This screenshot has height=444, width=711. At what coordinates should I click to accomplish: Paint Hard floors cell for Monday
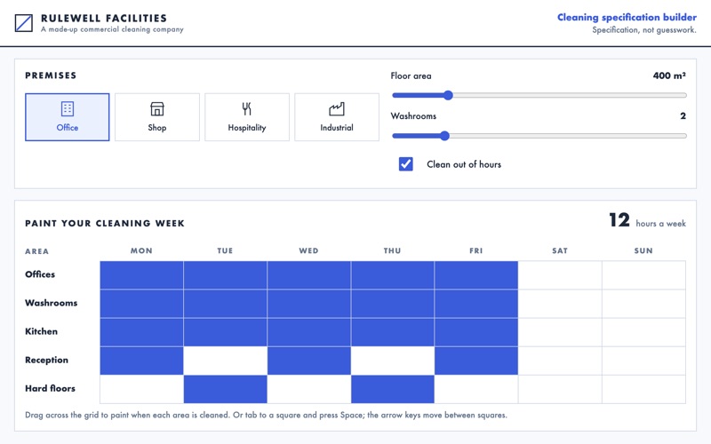tap(141, 389)
